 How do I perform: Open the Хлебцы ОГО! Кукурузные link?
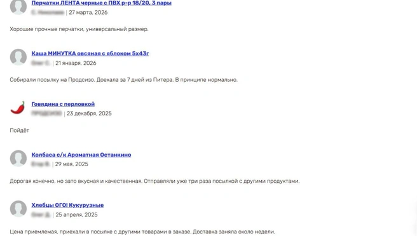[x=67, y=205]
